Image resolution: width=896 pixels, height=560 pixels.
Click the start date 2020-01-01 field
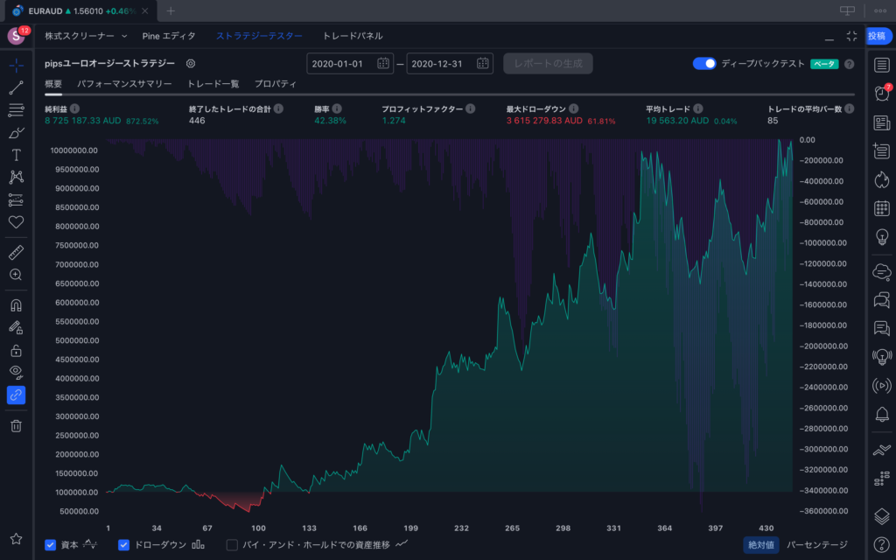350,63
